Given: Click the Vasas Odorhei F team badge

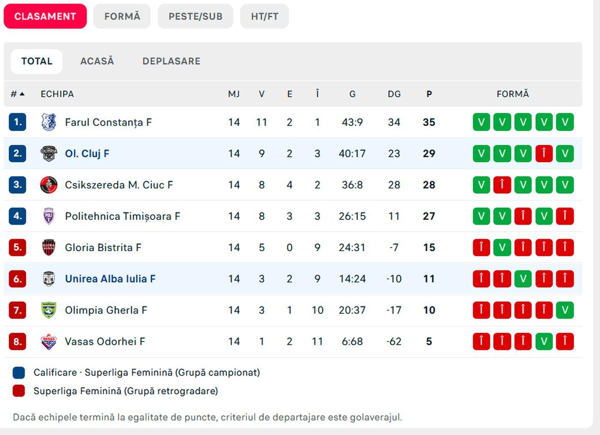Looking at the screenshot, I should [x=48, y=341].
